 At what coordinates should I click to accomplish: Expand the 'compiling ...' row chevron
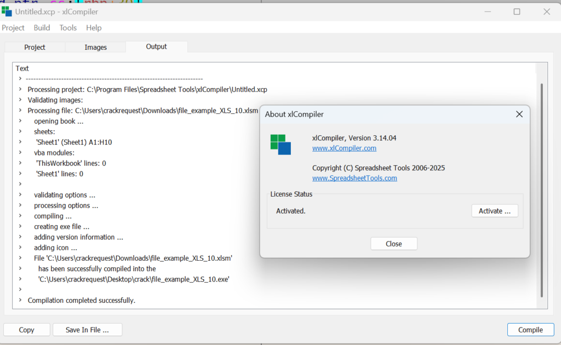point(20,216)
